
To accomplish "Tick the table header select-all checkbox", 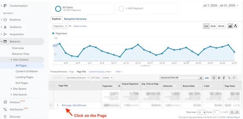I will point(51,86).
